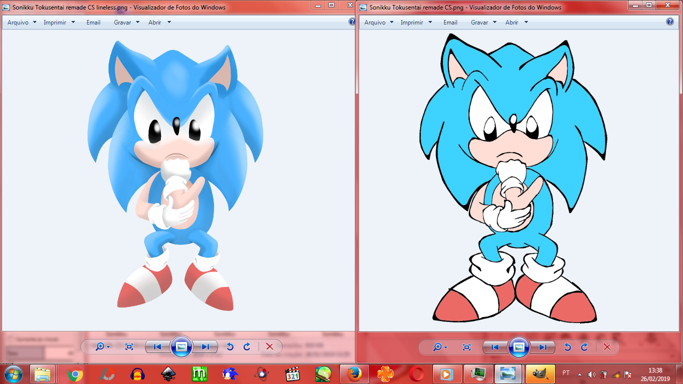Open the Windows Start menu

[13, 373]
